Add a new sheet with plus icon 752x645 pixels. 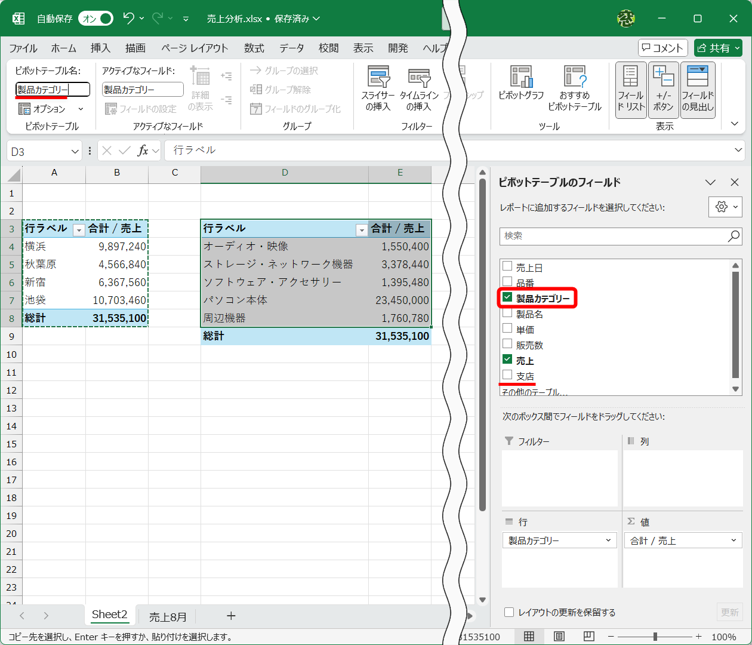(231, 616)
